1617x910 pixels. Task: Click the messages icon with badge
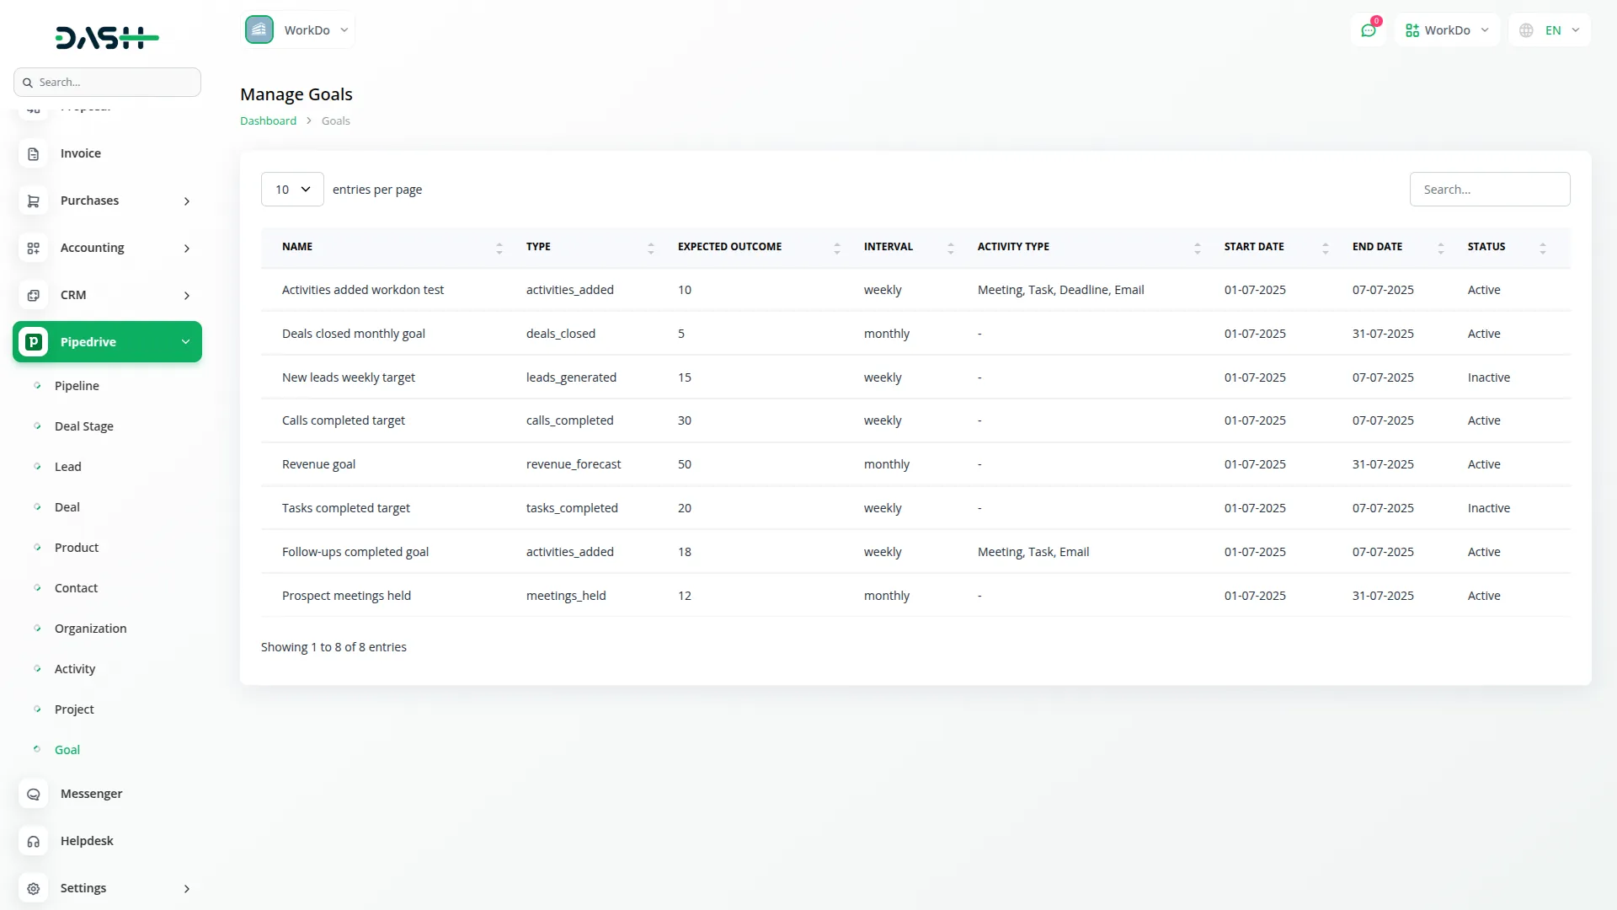(x=1369, y=29)
